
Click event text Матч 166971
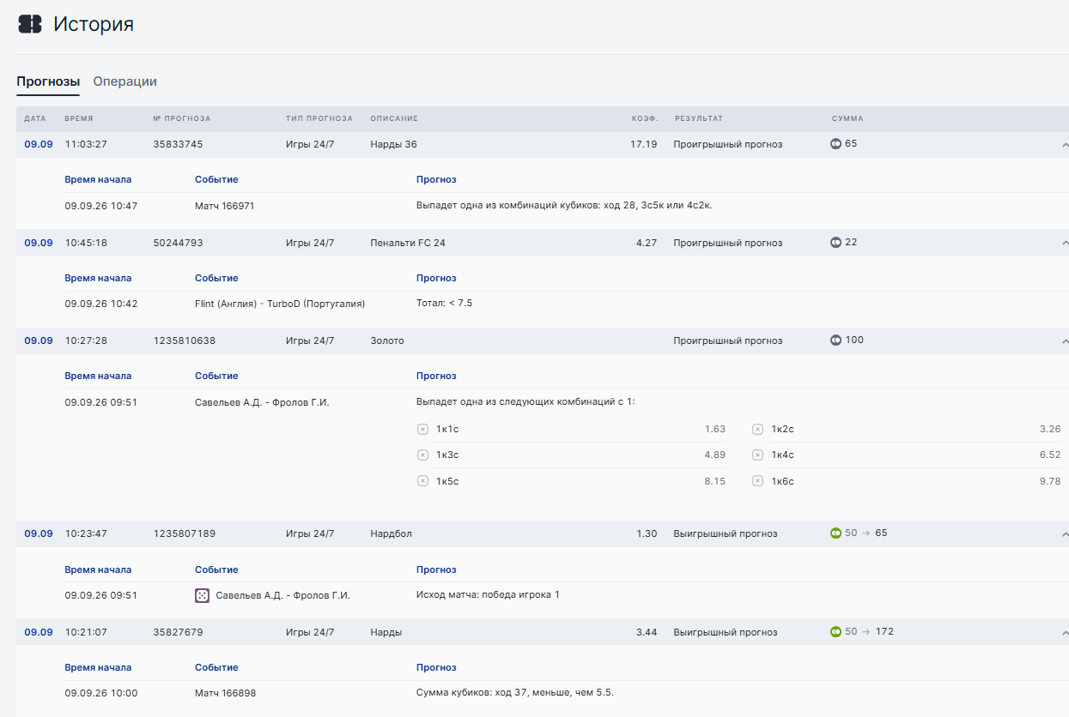click(x=225, y=206)
